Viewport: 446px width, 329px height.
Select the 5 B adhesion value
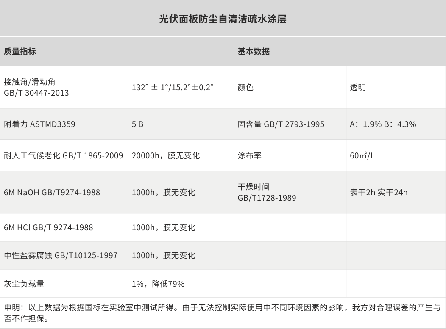pyautogui.click(x=137, y=124)
